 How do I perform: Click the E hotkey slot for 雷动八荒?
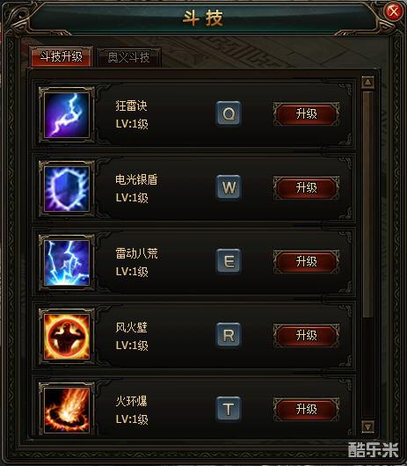coord(229,261)
